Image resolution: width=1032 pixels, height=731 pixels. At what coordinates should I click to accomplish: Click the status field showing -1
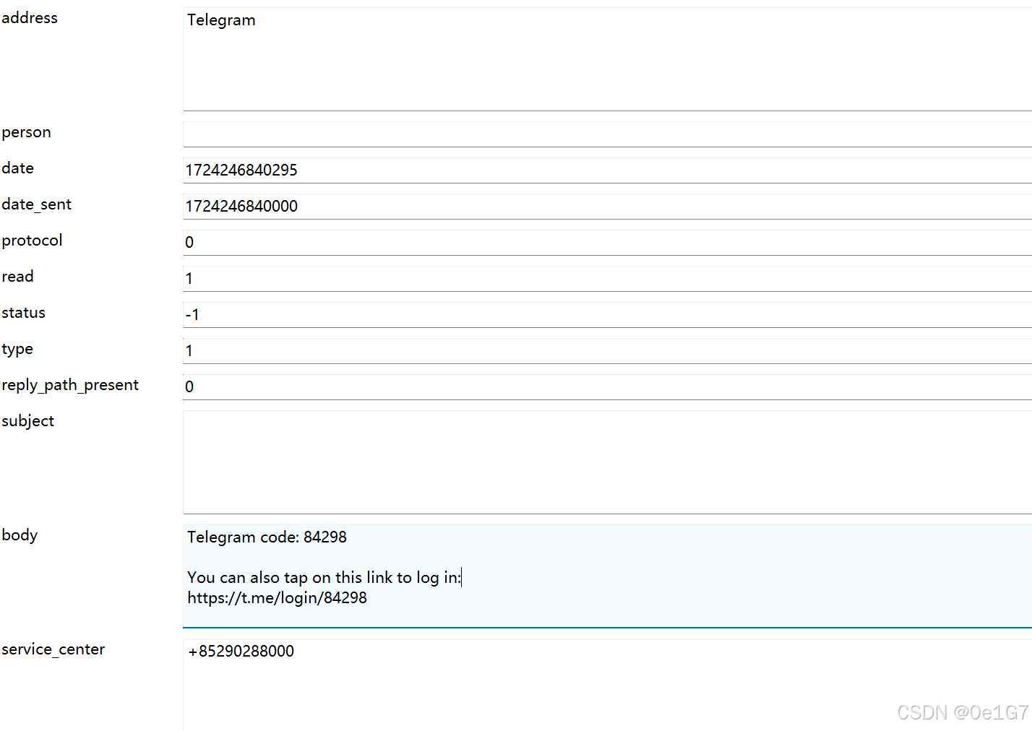607,315
